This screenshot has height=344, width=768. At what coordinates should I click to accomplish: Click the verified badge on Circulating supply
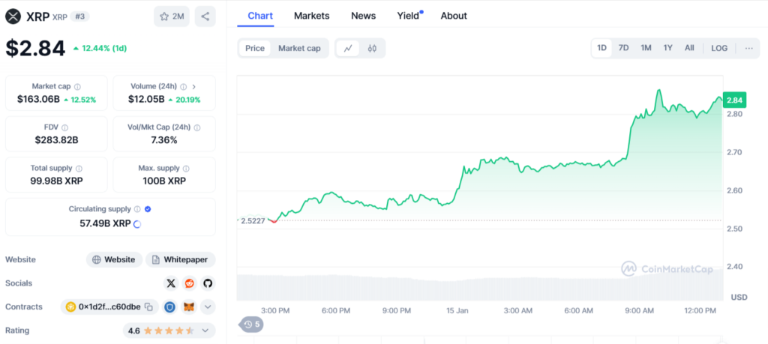(148, 209)
